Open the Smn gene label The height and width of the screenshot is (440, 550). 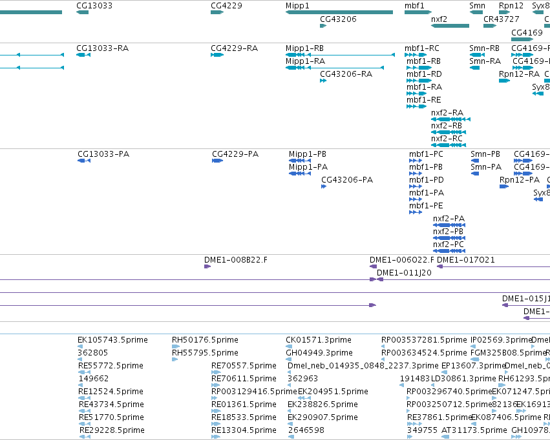[478, 6]
